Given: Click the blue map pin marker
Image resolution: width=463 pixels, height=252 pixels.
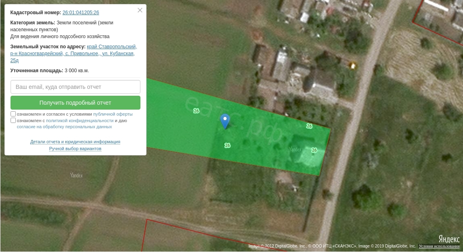Looking at the screenshot, I should click(225, 121).
